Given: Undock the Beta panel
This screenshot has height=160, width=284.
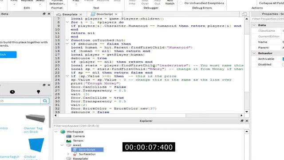Looking at the screenshot, I should pos(44,14).
